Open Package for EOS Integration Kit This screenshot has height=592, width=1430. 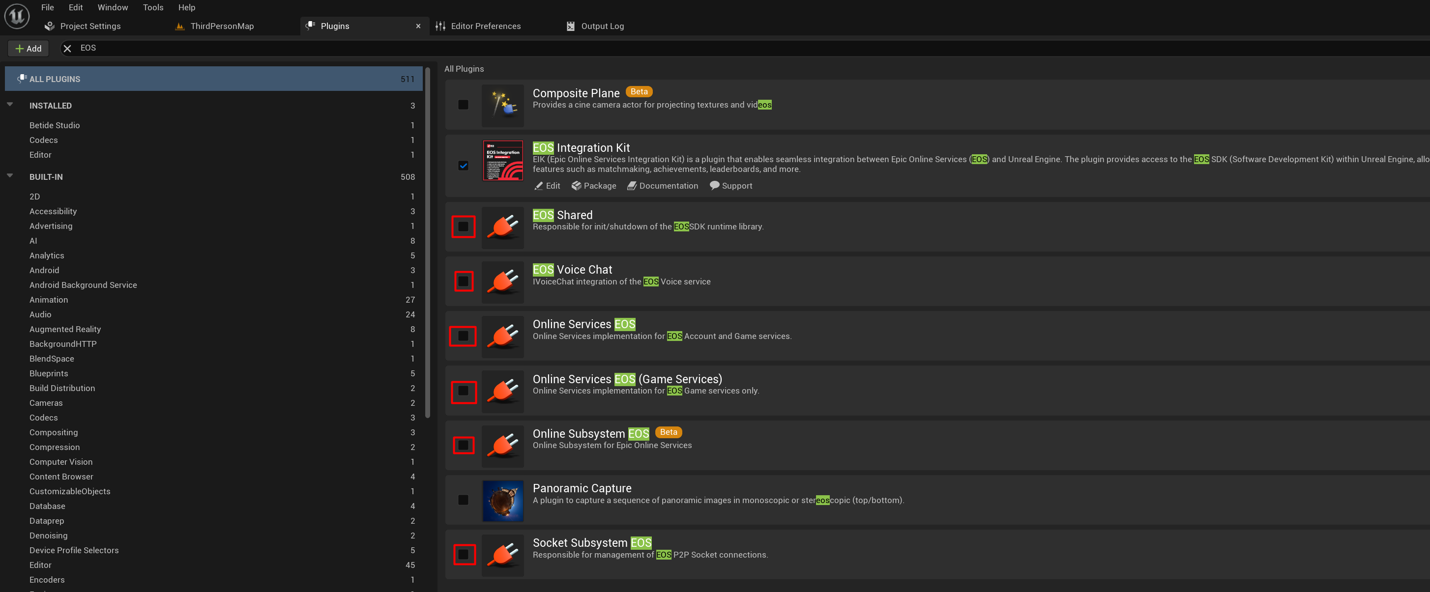click(x=593, y=186)
